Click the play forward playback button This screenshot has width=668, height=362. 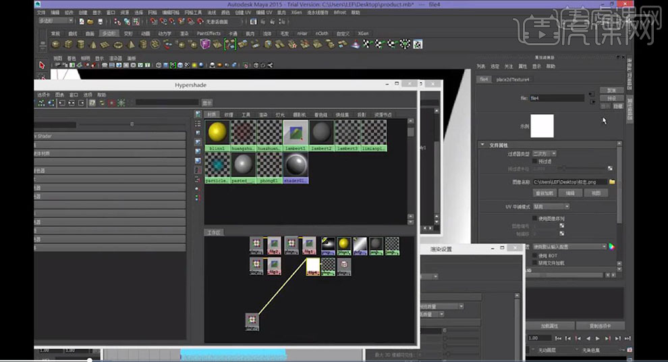(598, 338)
